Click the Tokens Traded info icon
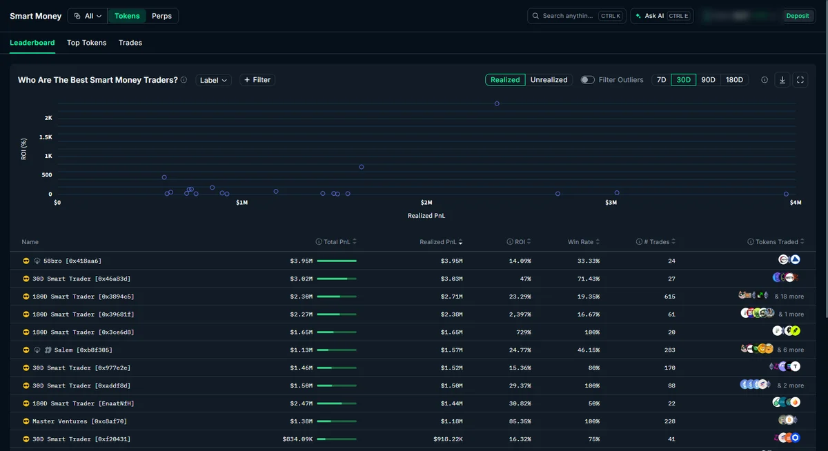Viewport: 828px width, 451px height. pyautogui.click(x=751, y=242)
